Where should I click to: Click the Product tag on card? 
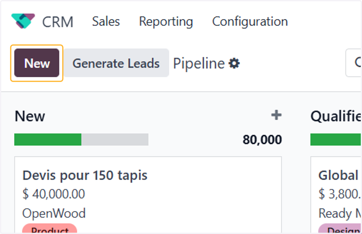(x=50, y=229)
